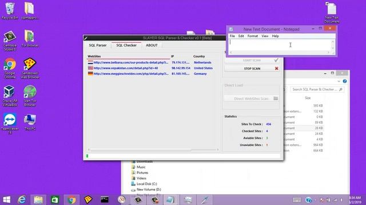The height and width of the screenshot is (205, 366).
Task: Open the belbana.com website link
Action: pos(131,63)
